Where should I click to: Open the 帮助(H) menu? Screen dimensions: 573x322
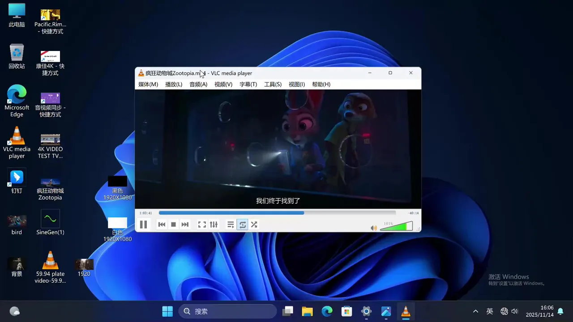321,84
